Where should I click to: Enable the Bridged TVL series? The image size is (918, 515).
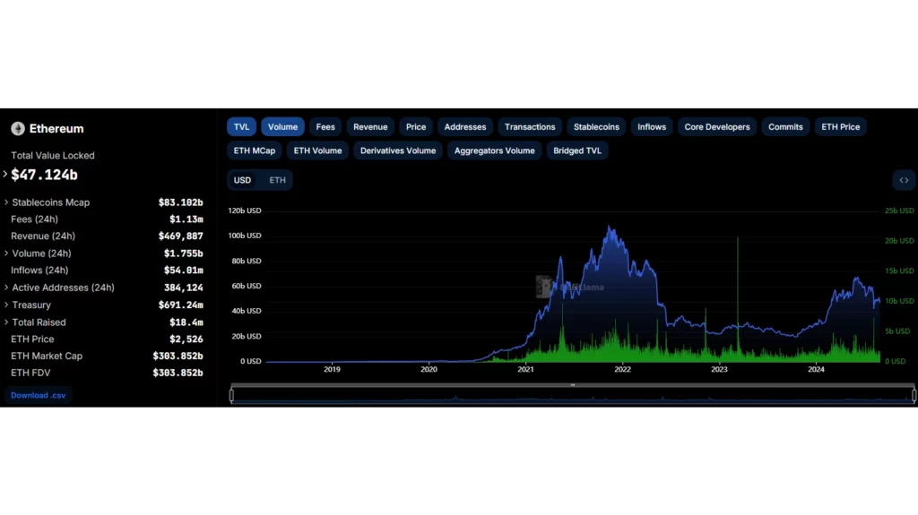tap(576, 151)
